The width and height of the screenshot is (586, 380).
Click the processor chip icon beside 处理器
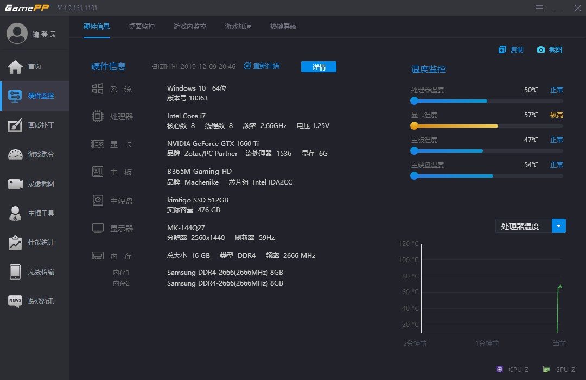point(98,116)
